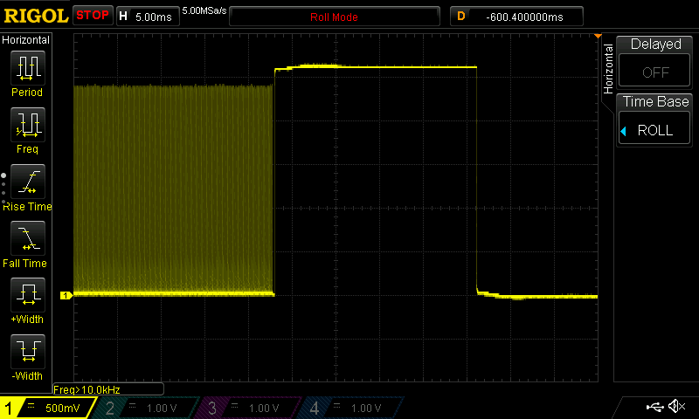Enable channel 2 at bottom bar

[x=149, y=408]
